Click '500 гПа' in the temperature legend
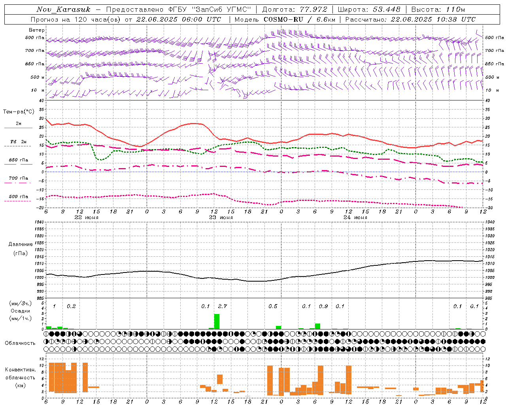Viewport: 506px width, 405px height. (x=19, y=197)
